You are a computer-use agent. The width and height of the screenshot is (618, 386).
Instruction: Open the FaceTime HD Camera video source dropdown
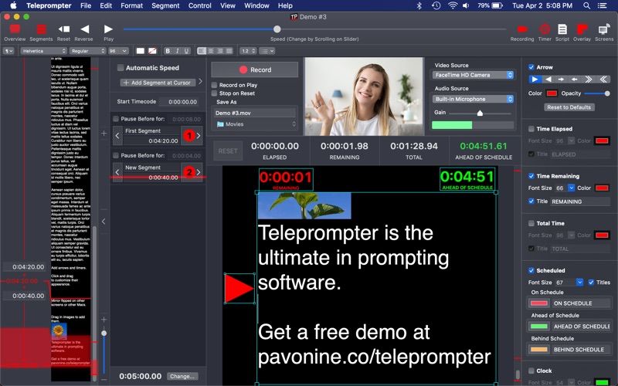[x=473, y=75]
